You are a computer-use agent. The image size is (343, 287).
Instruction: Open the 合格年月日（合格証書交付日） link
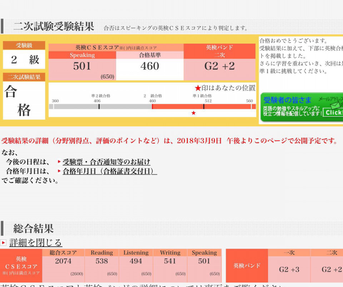110,171
